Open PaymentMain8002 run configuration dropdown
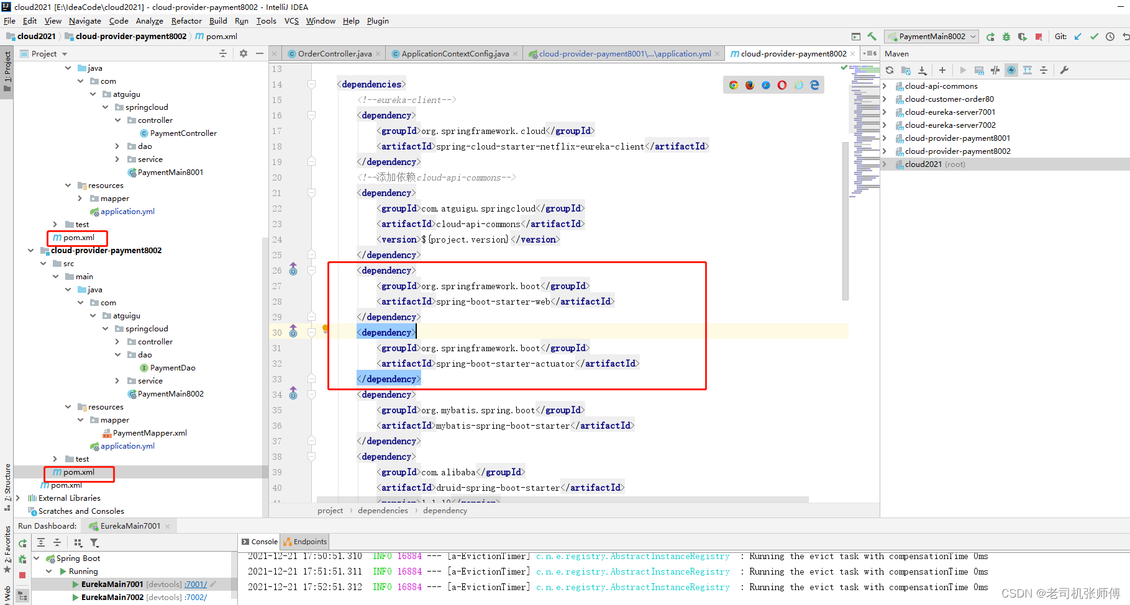 click(x=932, y=37)
